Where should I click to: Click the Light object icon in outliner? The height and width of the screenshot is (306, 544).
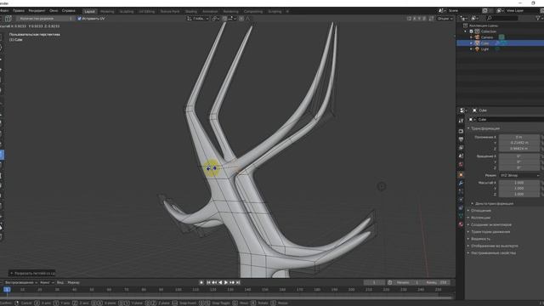pos(478,49)
